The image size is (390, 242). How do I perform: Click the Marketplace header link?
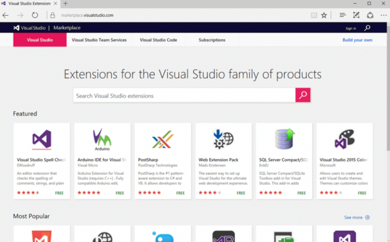pyautogui.click(x=67, y=28)
